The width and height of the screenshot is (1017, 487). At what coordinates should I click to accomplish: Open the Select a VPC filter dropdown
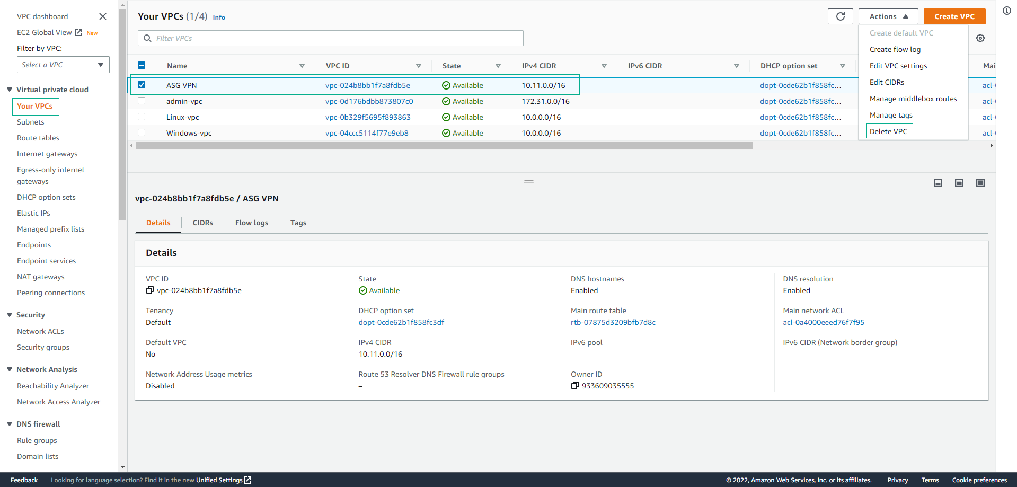(63, 65)
